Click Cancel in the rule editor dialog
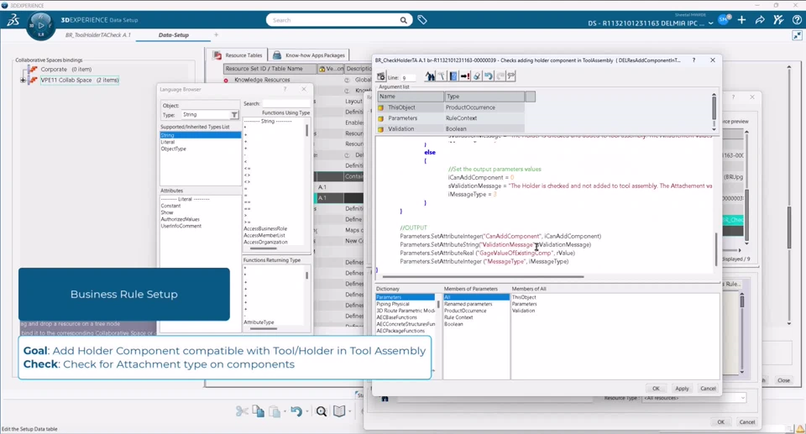Viewport: 806px width, 434px height. pos(708,389)
